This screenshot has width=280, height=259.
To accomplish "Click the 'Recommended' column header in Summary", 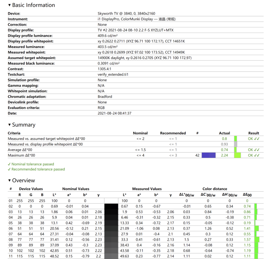I will click(x=173, y=133).
